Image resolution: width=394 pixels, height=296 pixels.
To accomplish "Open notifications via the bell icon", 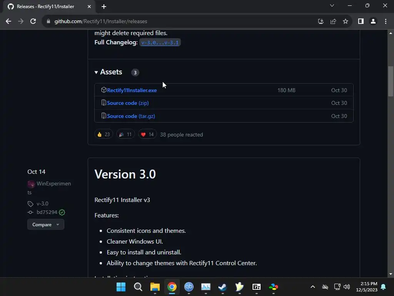I will click(383, 287).
